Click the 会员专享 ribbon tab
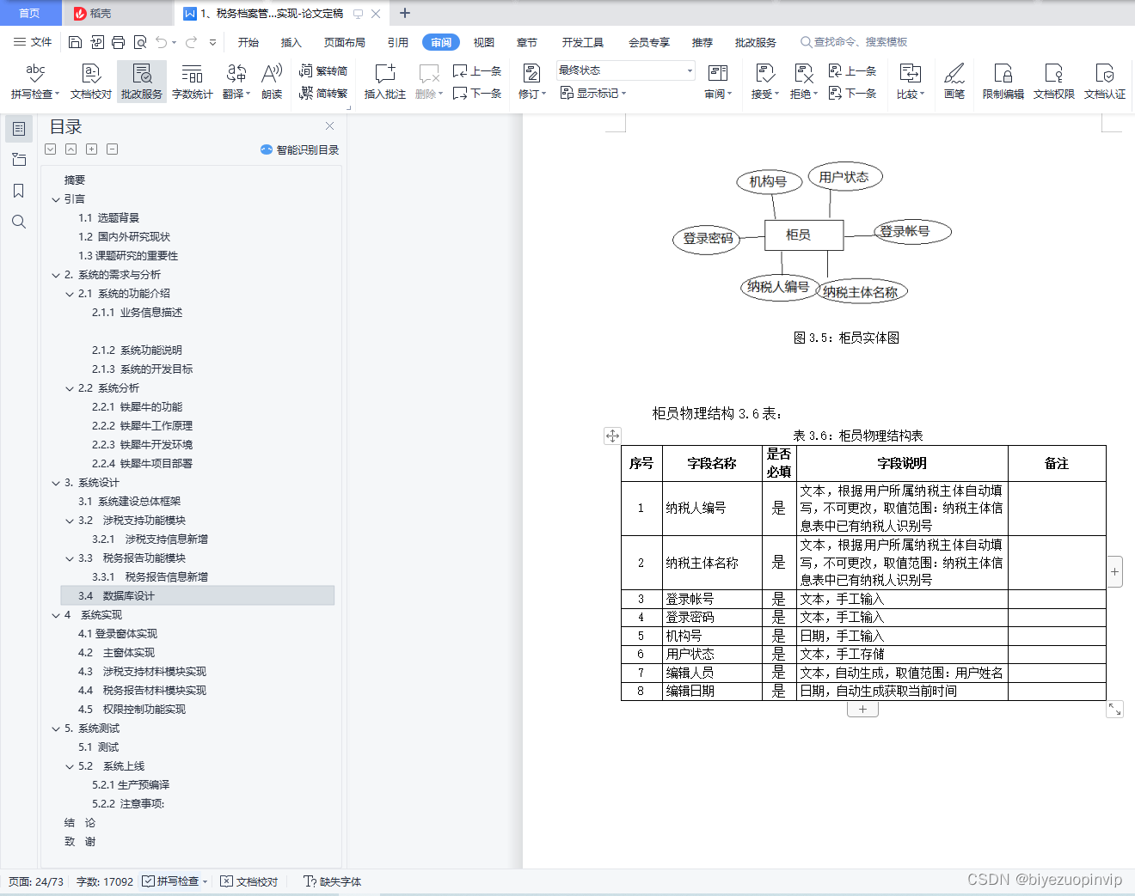 point(649,42)
